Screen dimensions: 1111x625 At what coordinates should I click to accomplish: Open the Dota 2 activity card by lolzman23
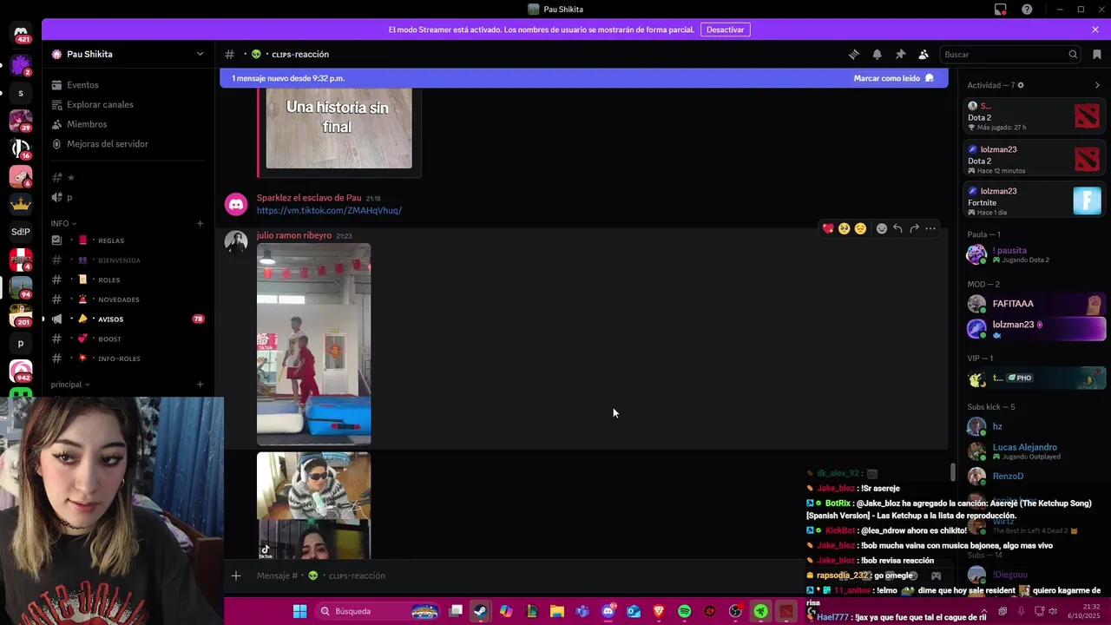[x=1035, y=160]
